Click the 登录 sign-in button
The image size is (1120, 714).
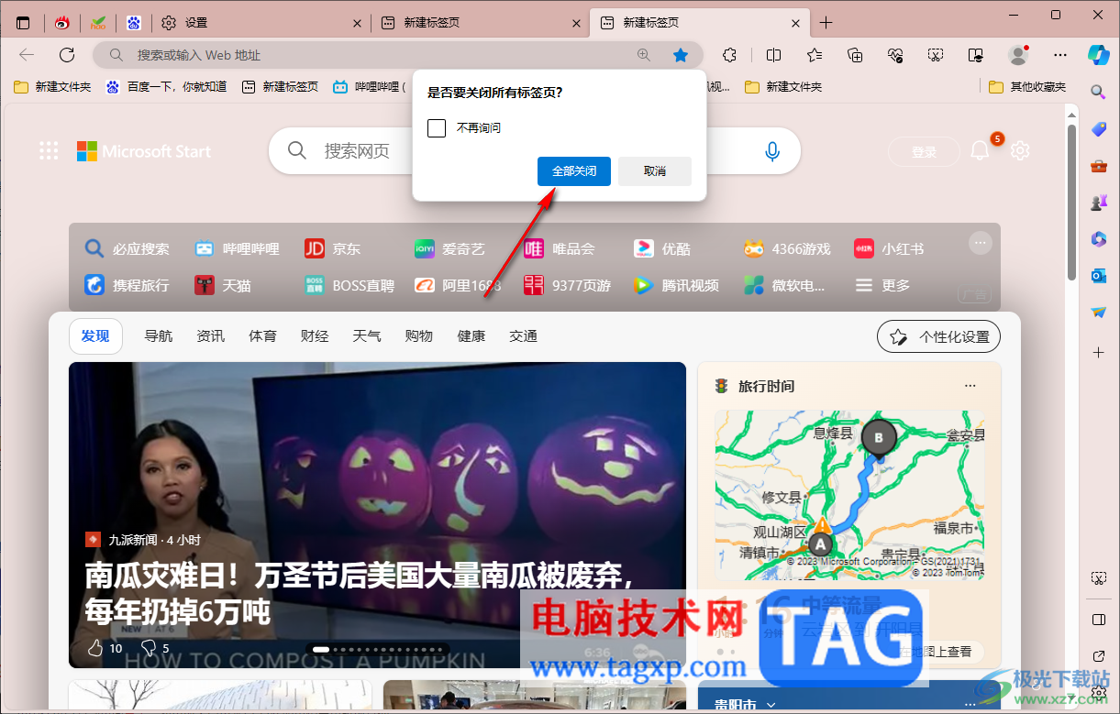click(924, 152)
